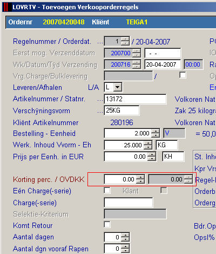Click the empty Charge(-serie) text field
Viewport: 216px width, 254px height.
coord(129,202)
